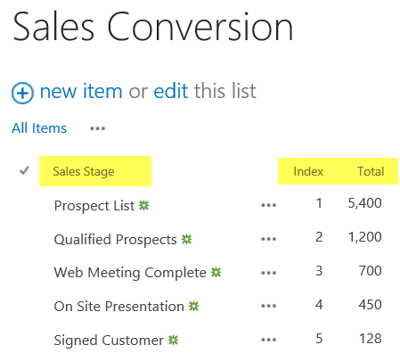Sort by the Index column header
400x353 pixels.
(308, 171)
